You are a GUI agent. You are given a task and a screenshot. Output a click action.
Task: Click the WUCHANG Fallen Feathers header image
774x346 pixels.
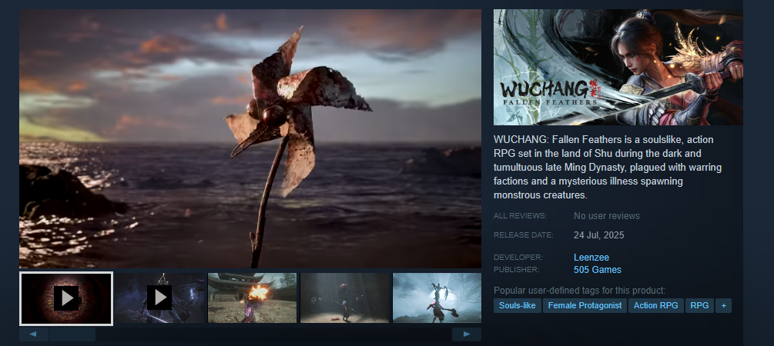pyautogui.click(x=618, y=67)
